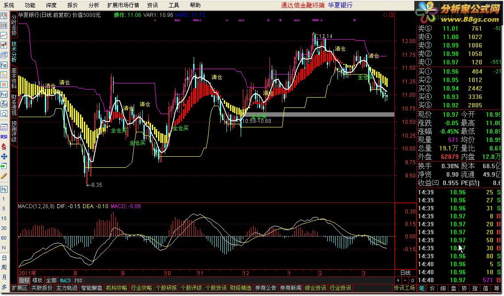
Task: Open 个股研报 panel
Action: pos(166,288)
